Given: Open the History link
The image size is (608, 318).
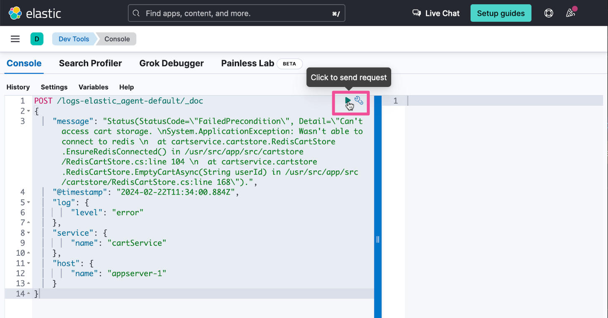Looking at the screenshot, I should click(x=18, y=87).
